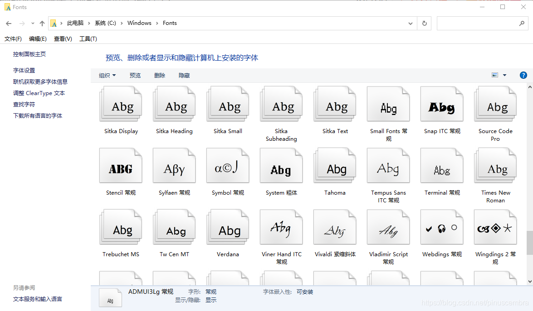Select the Sylfaen font icon
533x311 pixels.
point(174,166)
